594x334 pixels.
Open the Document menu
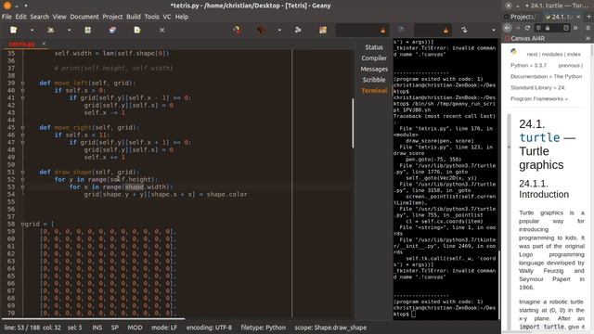(84, 17)
